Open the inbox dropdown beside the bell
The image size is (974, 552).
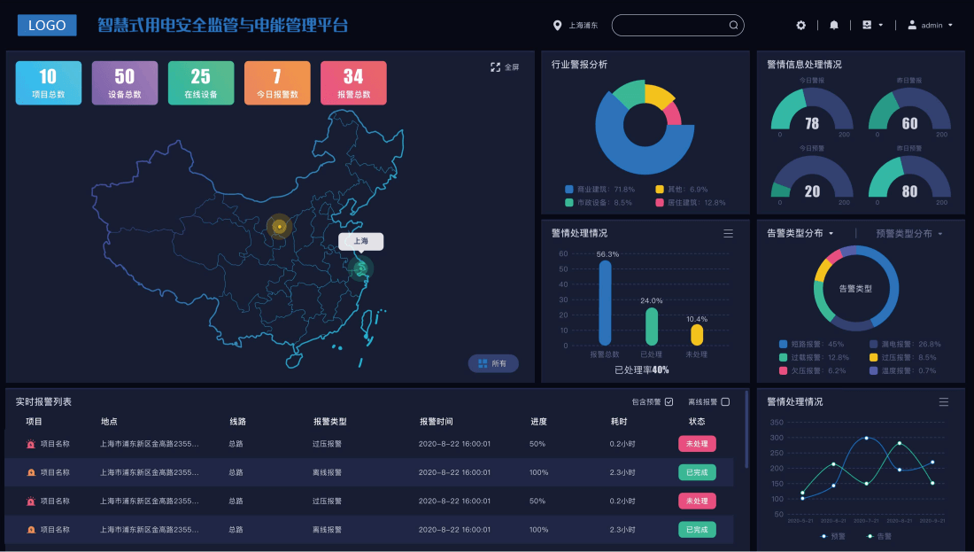[x=872, y=26]
